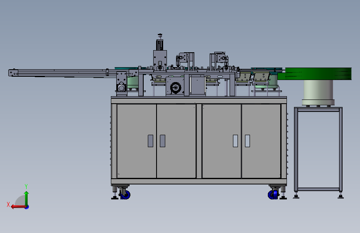
Task: Click the red X axis arrow of the triad
Action: (x=18, y=207)
